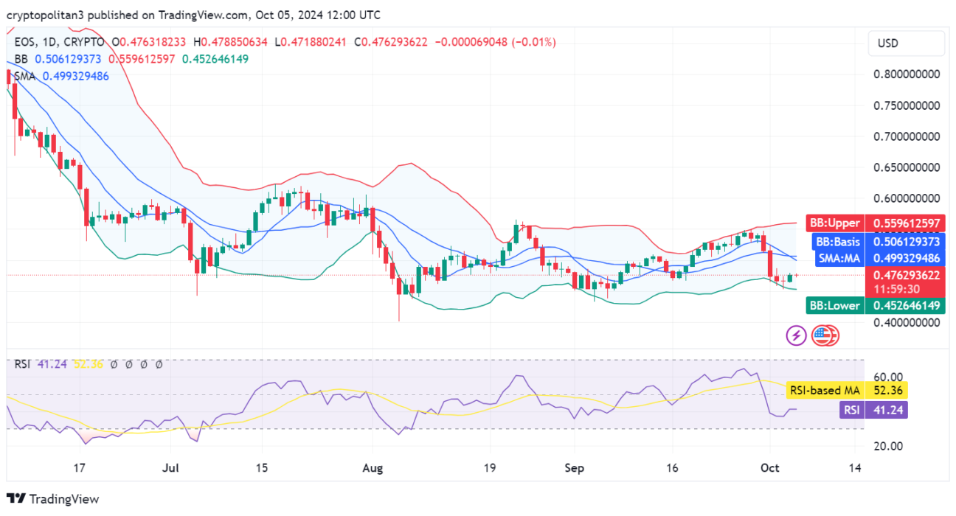This screenshot has height=516, width=956.
Task: Open the USD currency selector
Action: 906,43
